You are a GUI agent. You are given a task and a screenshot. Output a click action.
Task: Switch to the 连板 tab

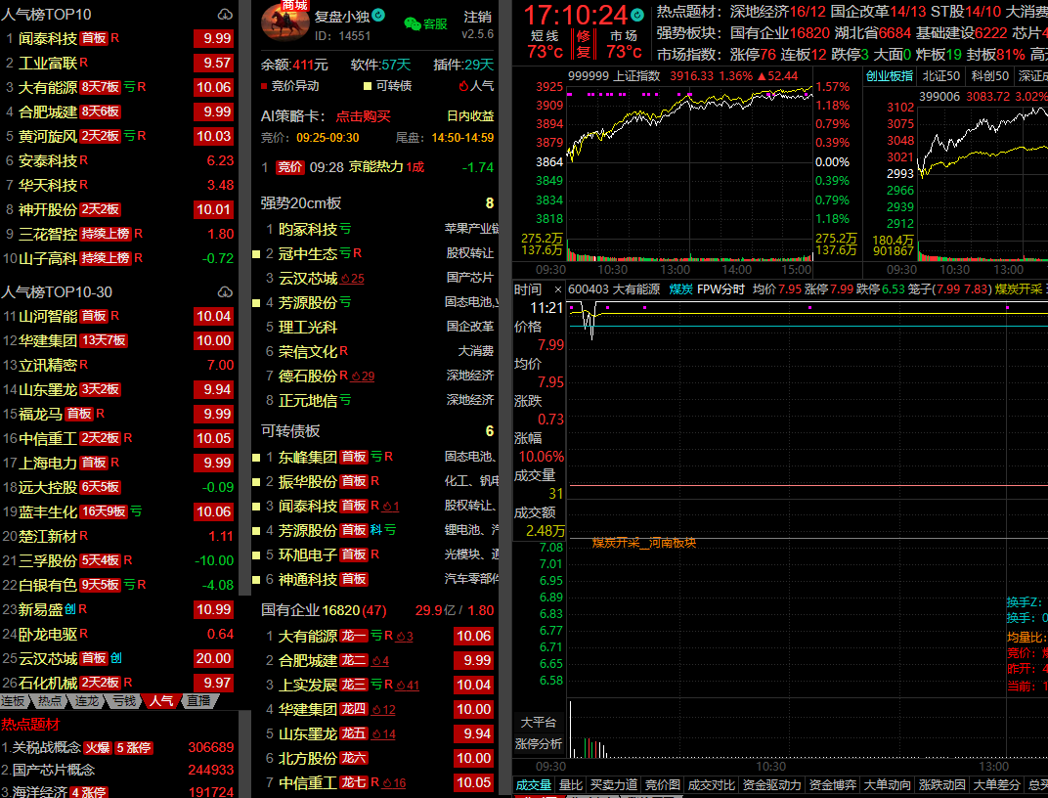[x=14, y=701]
